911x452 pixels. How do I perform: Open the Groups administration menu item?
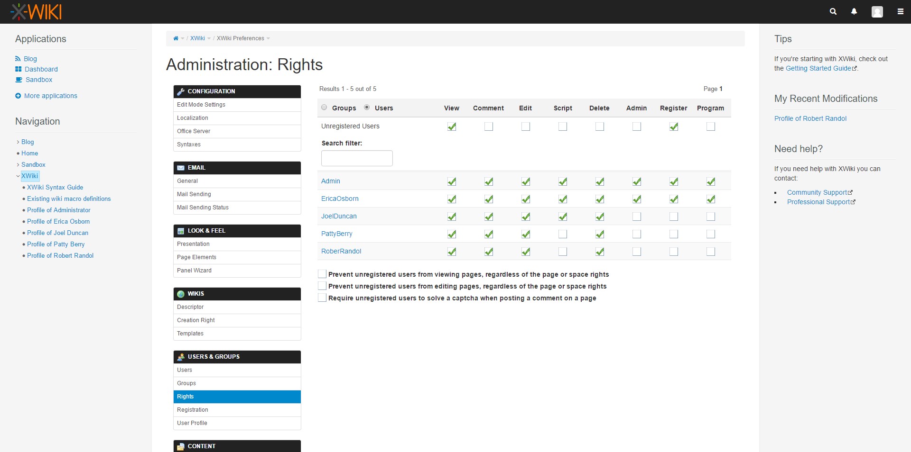pyautogui.click(x=186, y=383)
